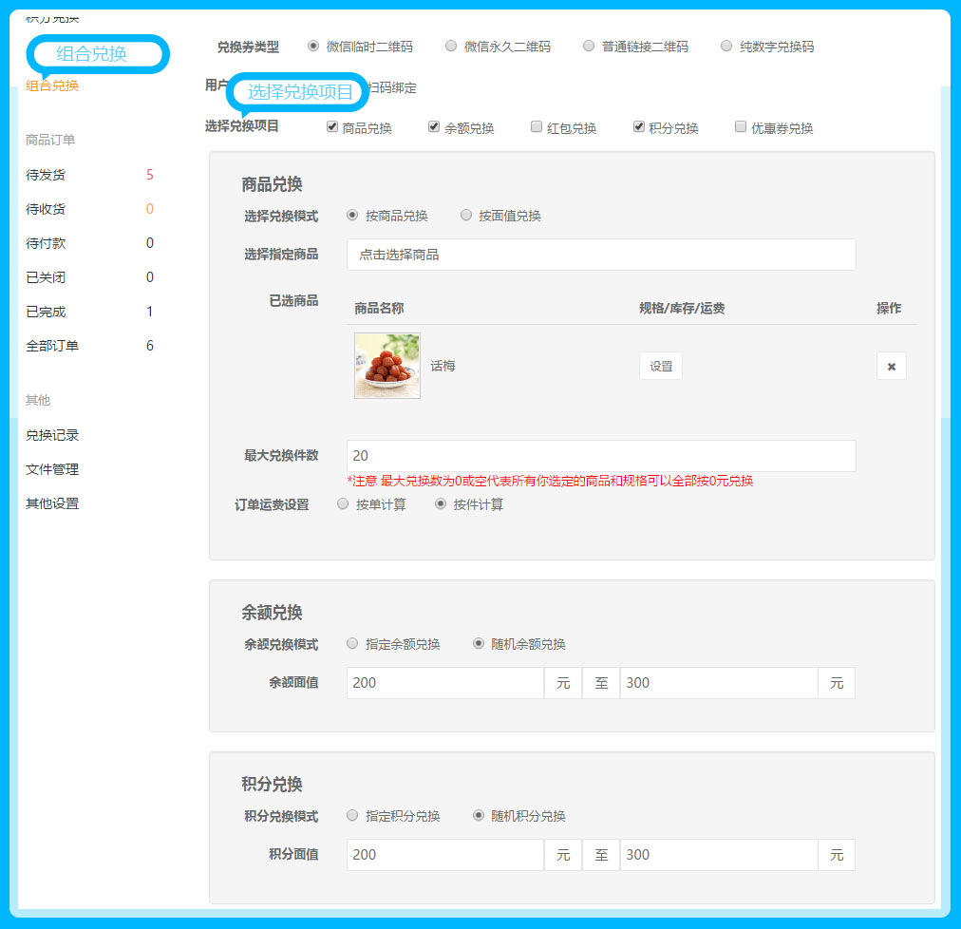
Task: Go to 兑换记录 in sidebar
Action: point(52,435)
